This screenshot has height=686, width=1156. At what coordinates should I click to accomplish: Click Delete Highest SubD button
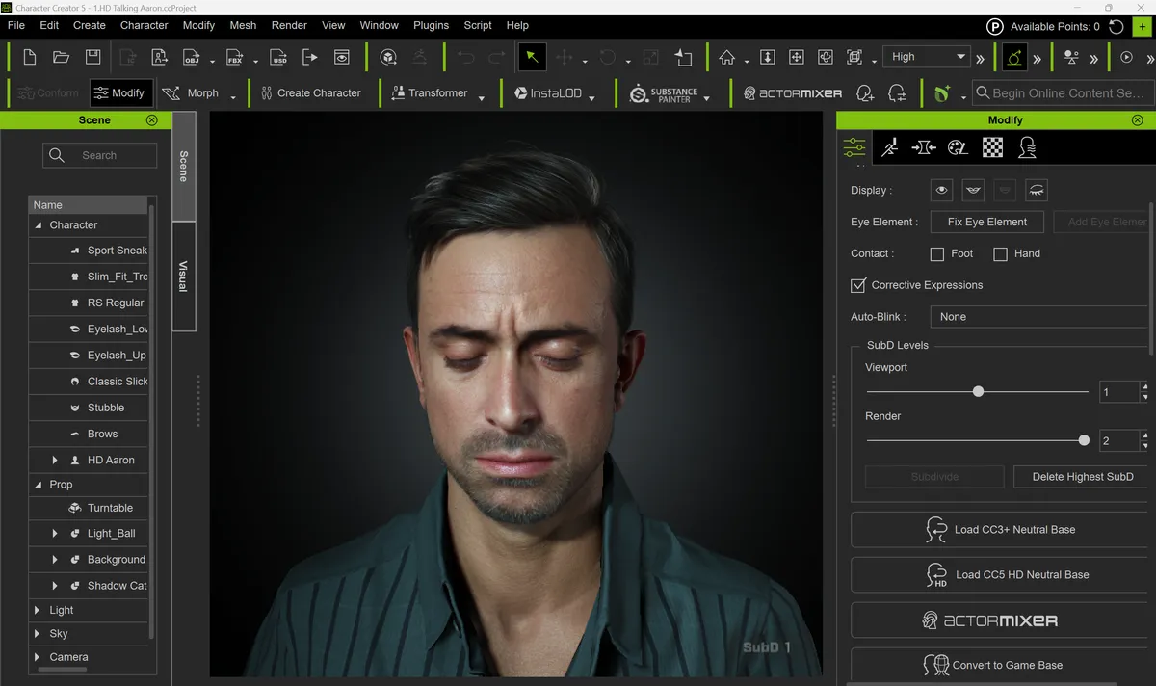1083,477
